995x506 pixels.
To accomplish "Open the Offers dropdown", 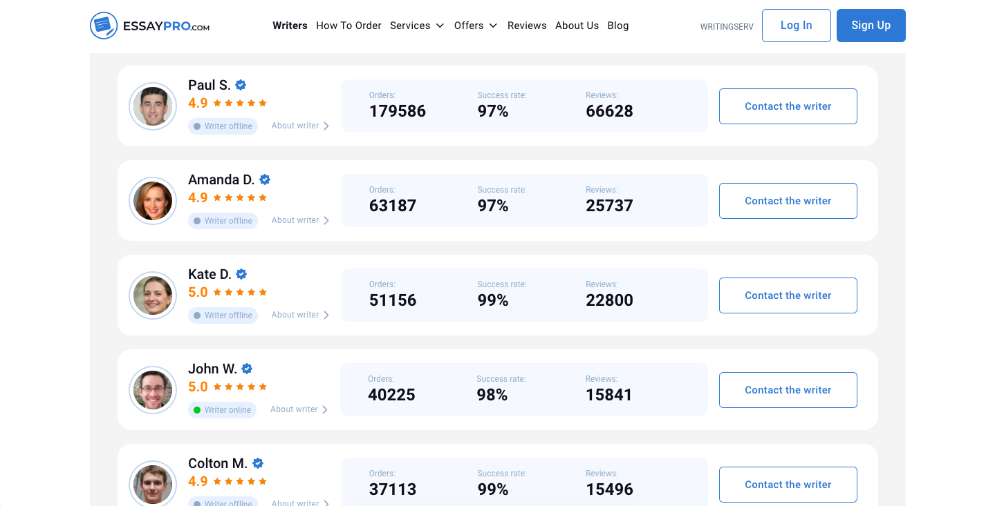I will (475, 26).
